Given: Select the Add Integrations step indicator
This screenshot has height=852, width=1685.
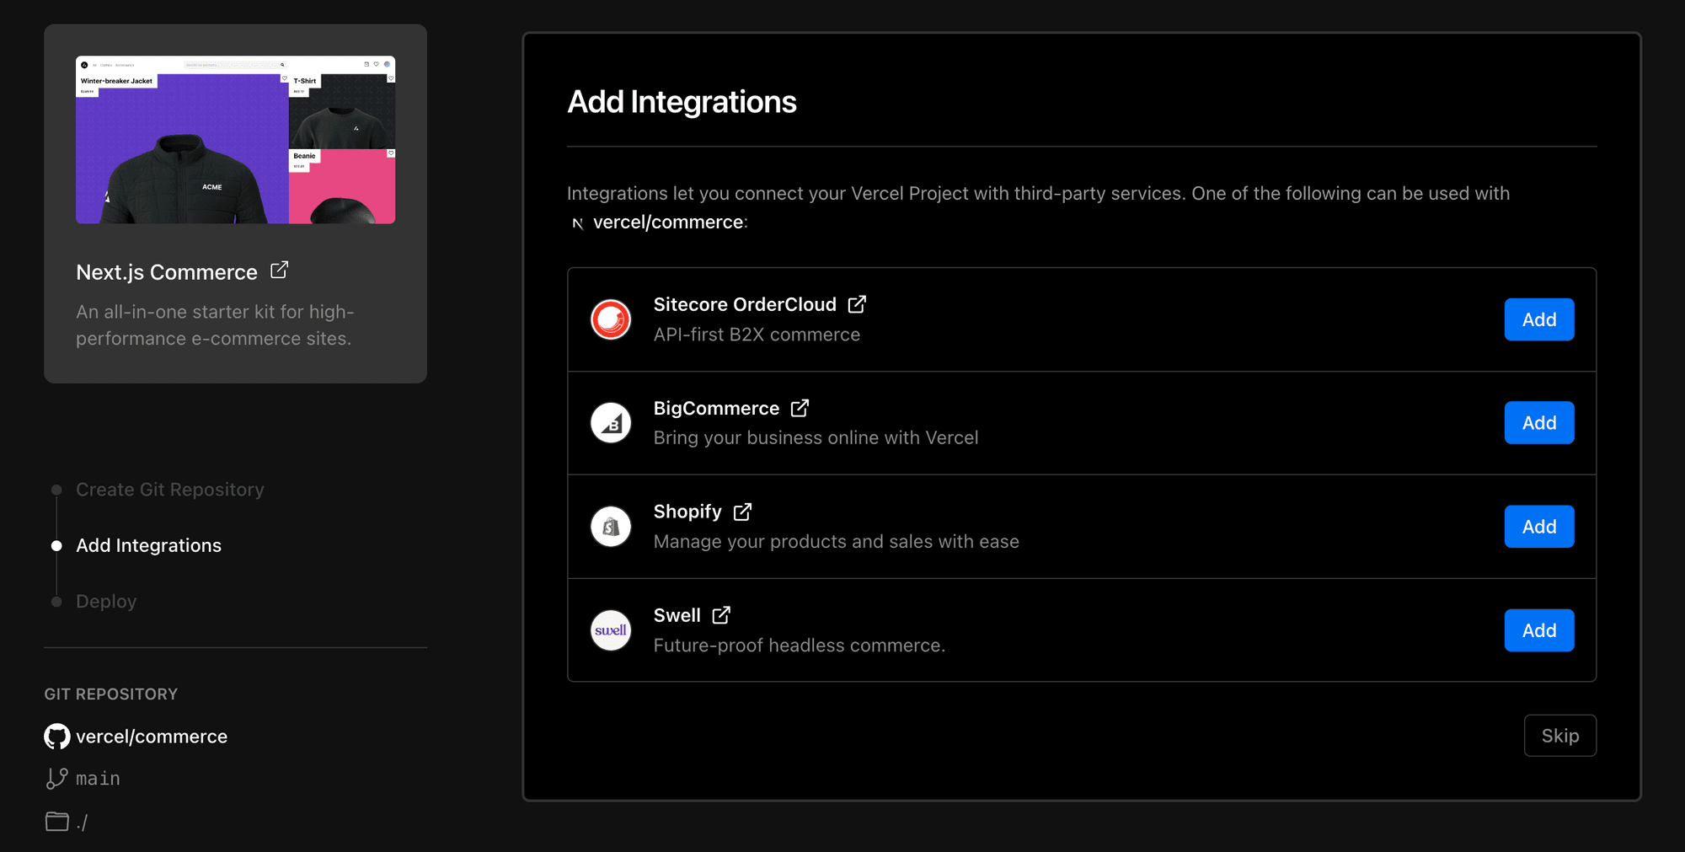Looking at the screenshot, I should pos(56,544).
